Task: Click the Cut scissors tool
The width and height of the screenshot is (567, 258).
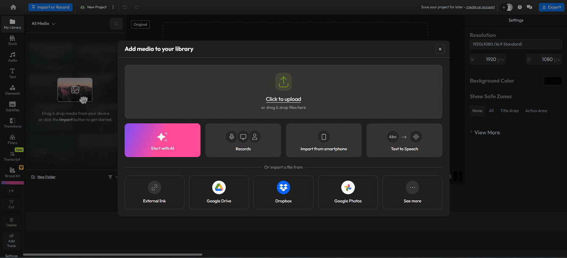Action: click(x=11, y=204)
